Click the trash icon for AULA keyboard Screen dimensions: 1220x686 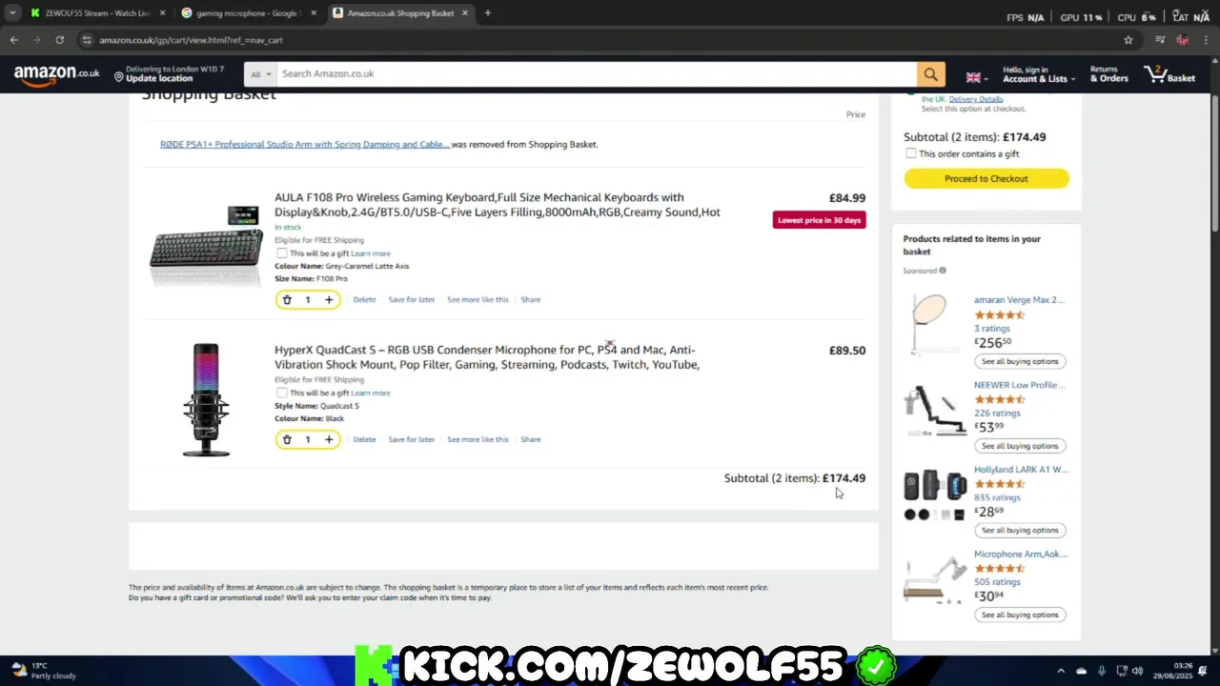tap(287, 300)
